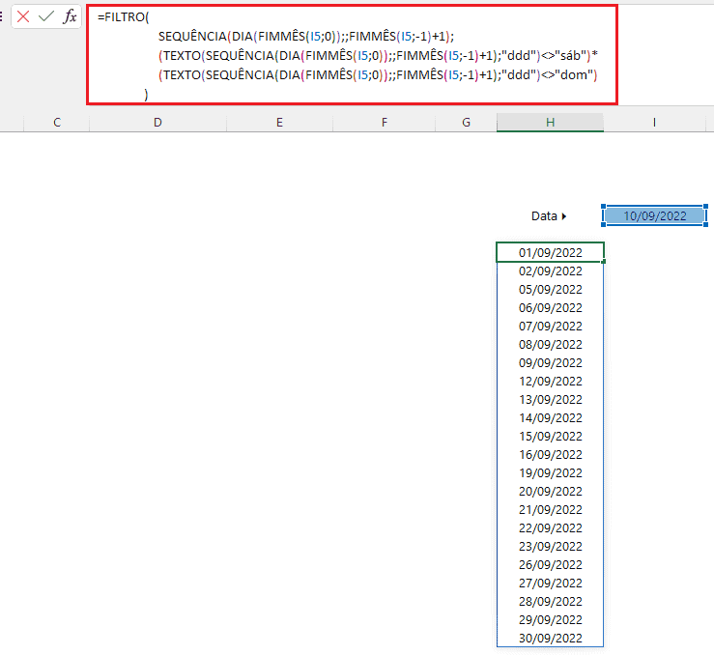Select the cell with 28/09/2022
Screen dimensions: 714x655
pos(550,602)
